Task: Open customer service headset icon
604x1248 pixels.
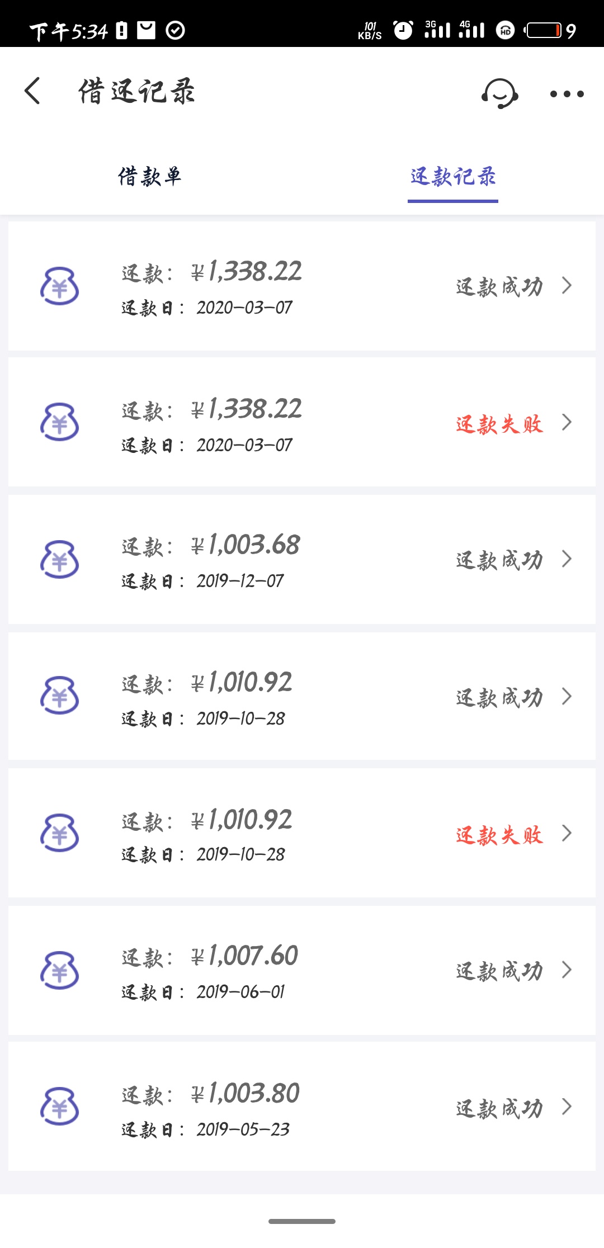Action: 499,93
